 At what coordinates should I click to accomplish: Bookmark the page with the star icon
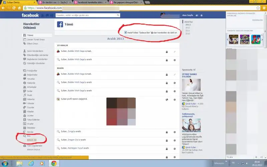(x=258, y=8)
